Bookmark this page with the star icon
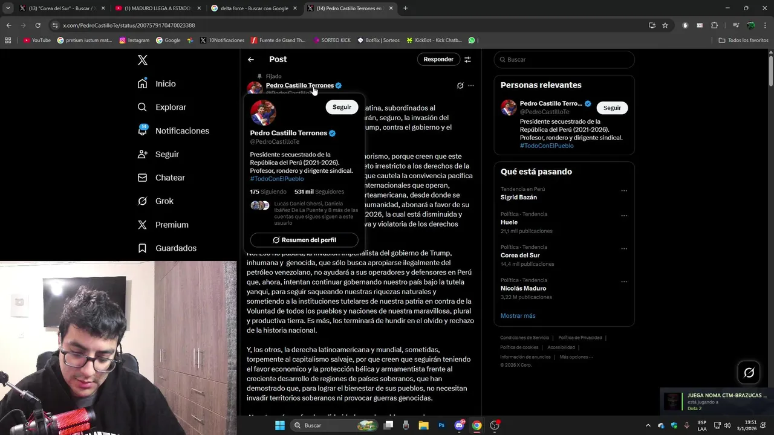Viewport: 774px width, 435px height. point(665,25)
